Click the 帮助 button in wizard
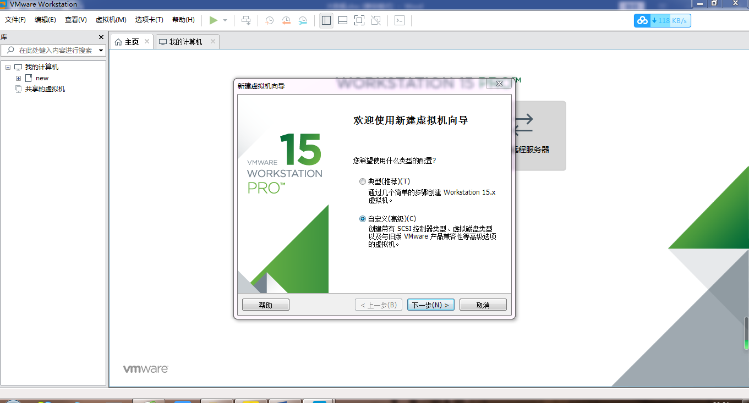This screenshot has width=749, height=403. [x=266, y=305]
